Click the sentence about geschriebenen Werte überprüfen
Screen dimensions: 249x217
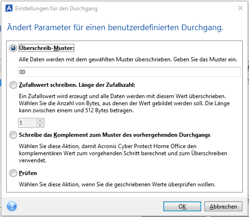click(117, 184)
